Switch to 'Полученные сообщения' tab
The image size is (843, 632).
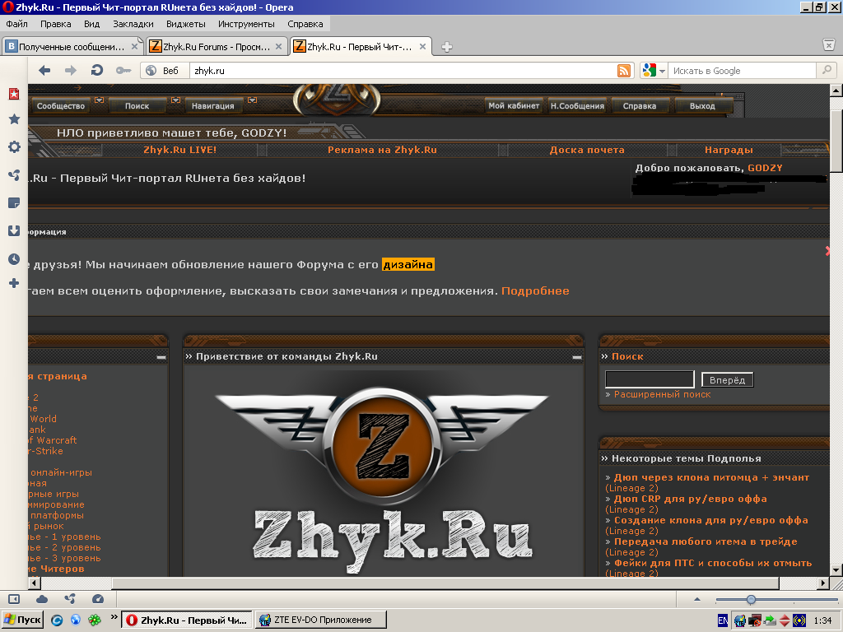coord(72,47)
